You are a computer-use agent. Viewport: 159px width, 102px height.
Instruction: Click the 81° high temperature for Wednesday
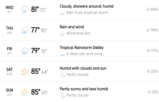(35, 9)
